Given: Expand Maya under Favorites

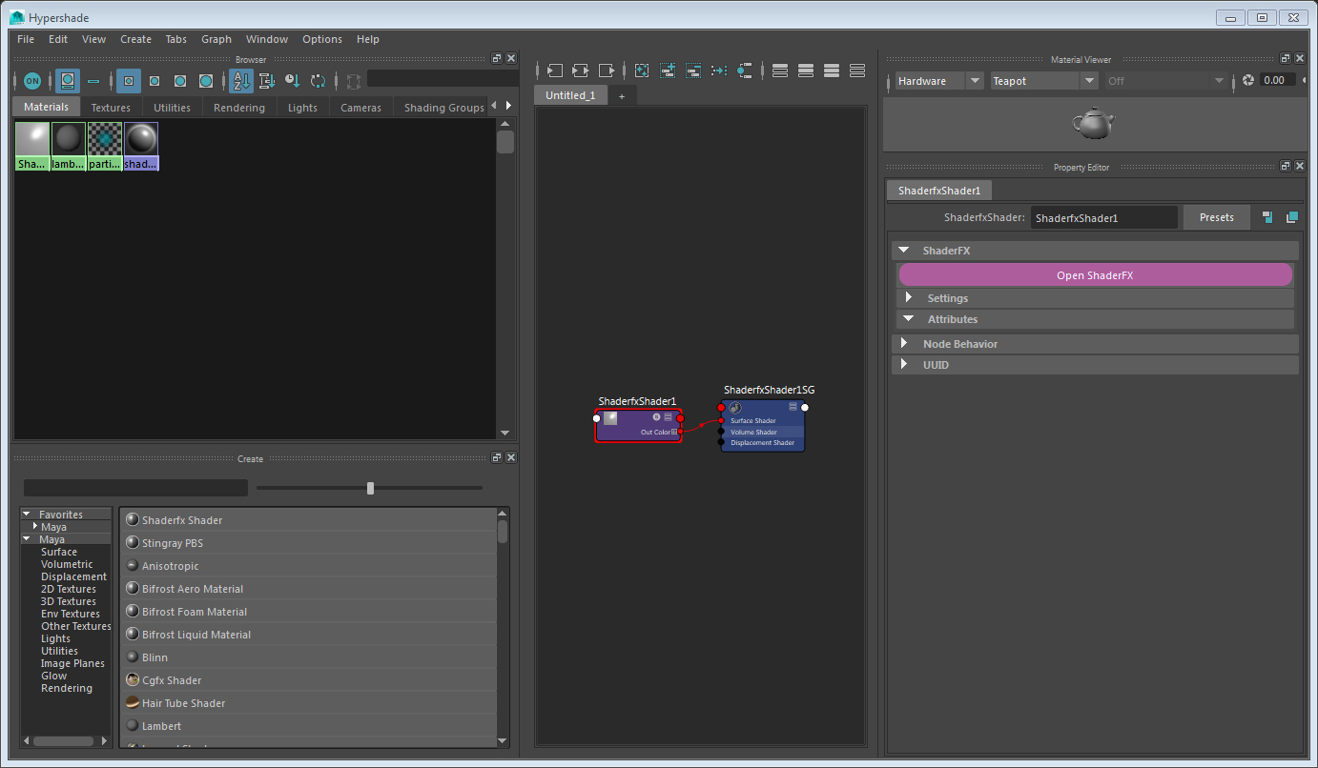Looking at the screenshot, I should pos(35,527).
